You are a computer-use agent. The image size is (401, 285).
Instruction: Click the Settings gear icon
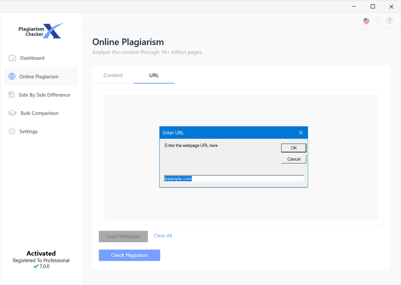click(x=12, y=132)
